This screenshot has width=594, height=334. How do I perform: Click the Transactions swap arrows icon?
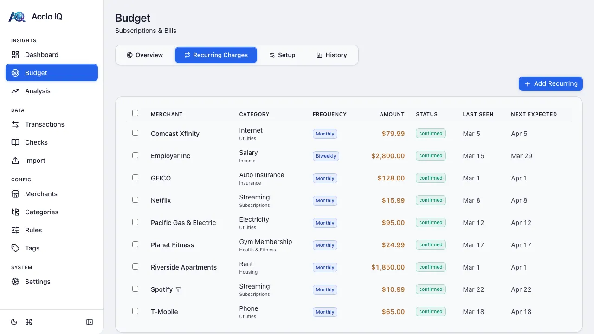click(x=15, y=124)
